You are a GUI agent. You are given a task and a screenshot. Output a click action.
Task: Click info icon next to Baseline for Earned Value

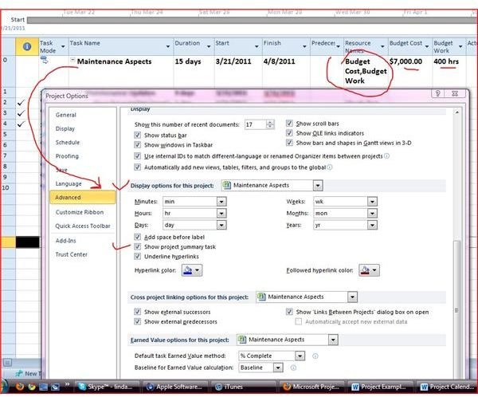coord(293,368)
